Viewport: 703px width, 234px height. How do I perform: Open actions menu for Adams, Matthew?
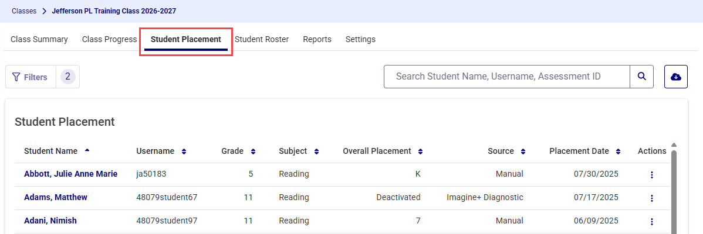tap(652, 198)
